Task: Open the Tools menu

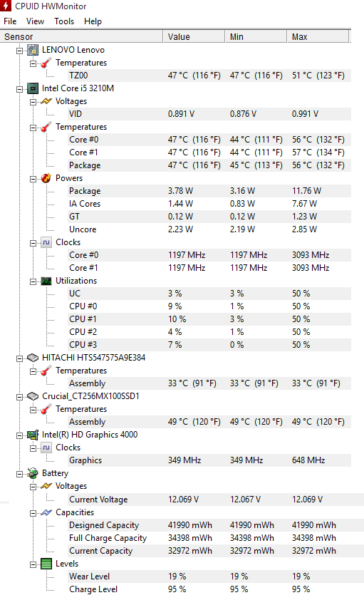Action: click(x=64, y=21)
